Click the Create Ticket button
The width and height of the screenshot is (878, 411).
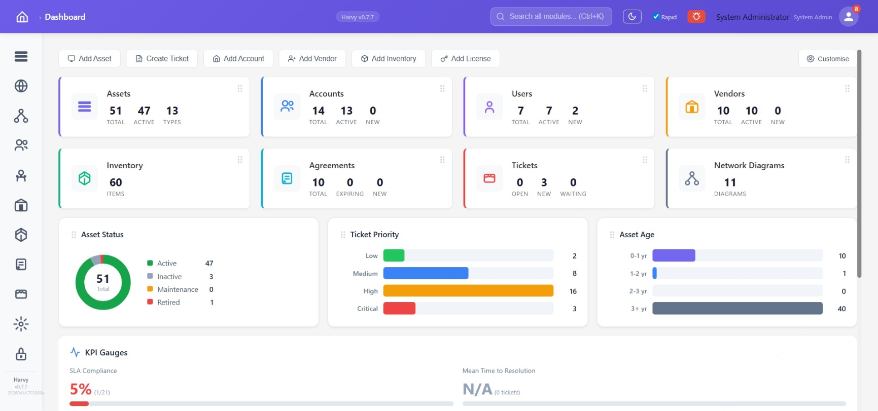tap(162, 59)
